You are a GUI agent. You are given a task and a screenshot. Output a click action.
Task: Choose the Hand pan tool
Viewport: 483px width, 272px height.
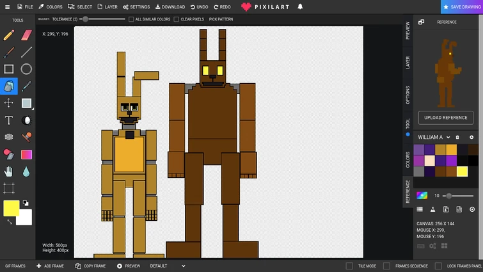[x=9, y=172]
